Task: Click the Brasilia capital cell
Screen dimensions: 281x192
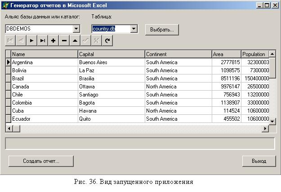Action: click(112, 79)
